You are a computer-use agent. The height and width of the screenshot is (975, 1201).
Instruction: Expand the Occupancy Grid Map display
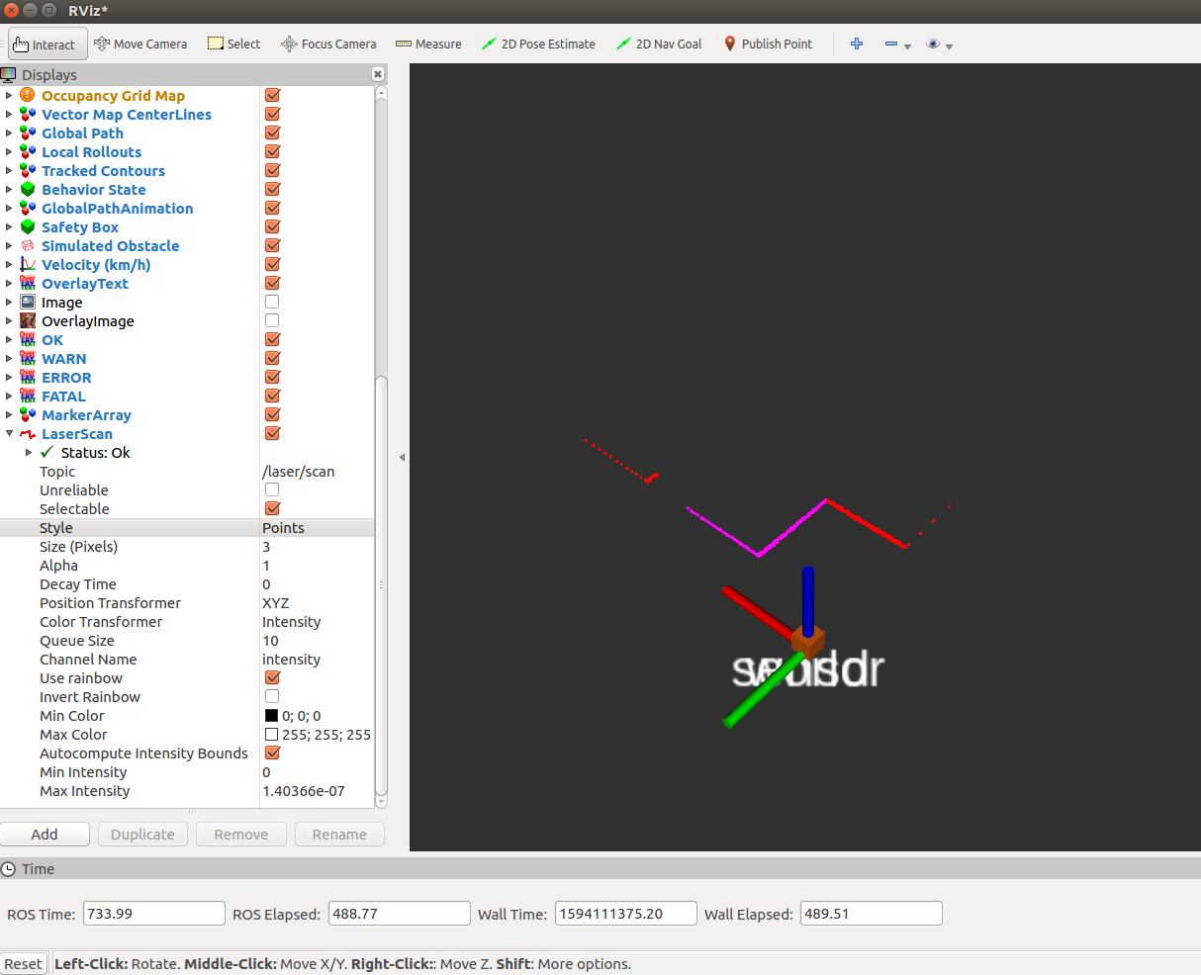9,96
